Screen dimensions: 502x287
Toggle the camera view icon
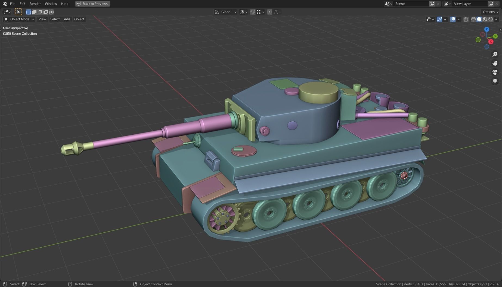point(495,72)
